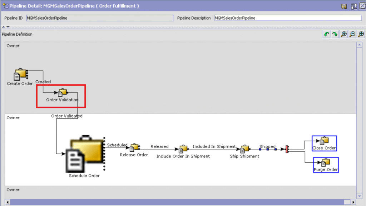Screen dimensions: 366x206
Task: Select the Close Order node
Action: click(324, 141)
